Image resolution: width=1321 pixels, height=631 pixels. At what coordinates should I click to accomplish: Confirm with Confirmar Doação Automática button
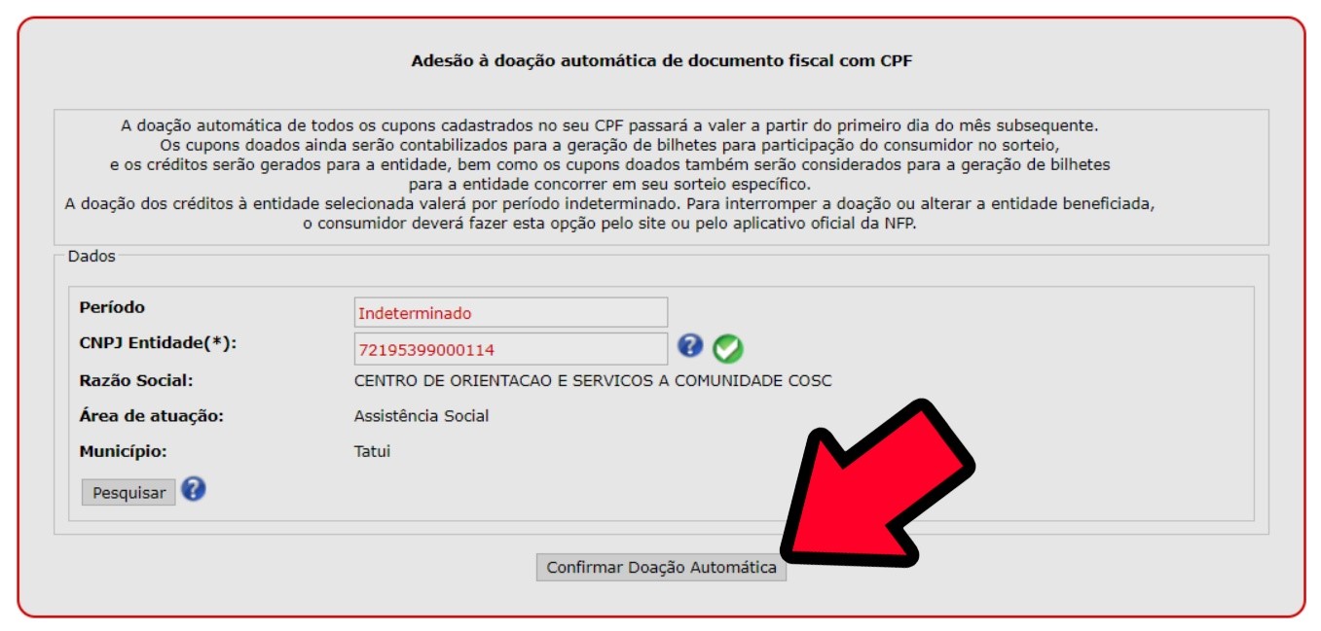(661, 568)
